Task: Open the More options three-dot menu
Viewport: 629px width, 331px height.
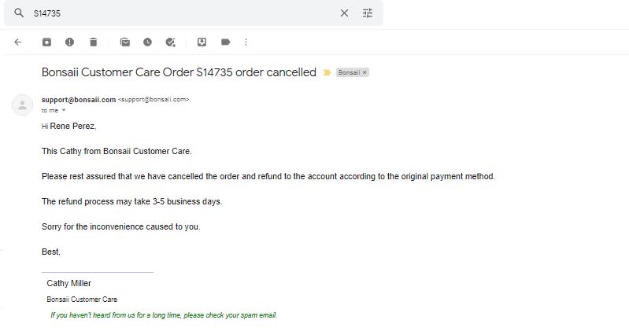Action: point(246,42)
